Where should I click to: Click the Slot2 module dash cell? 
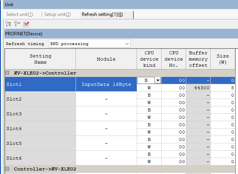(x=106, y=99)
